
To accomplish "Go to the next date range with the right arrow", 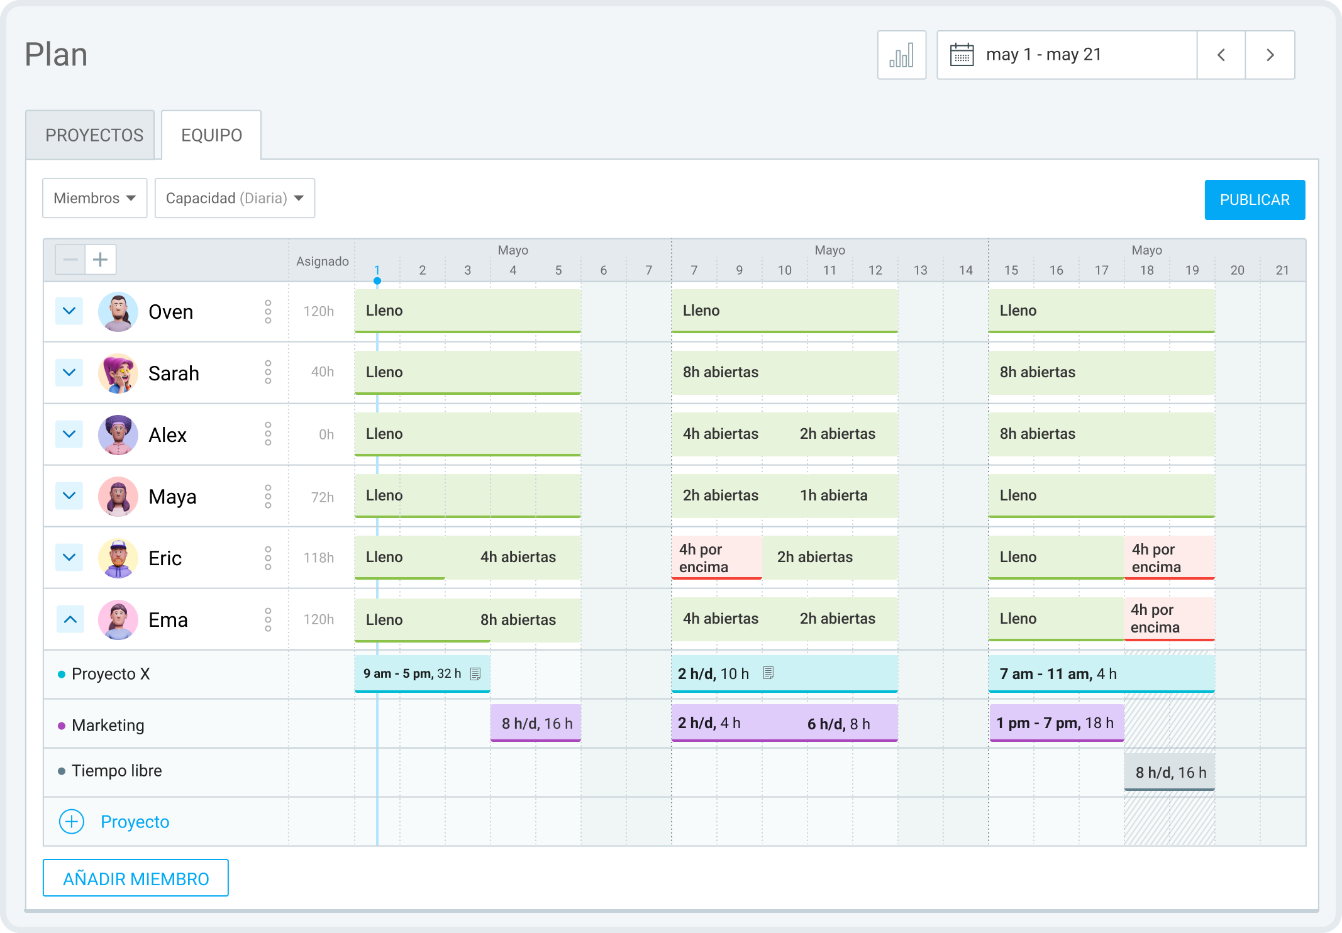I will click(x=1270, y=55).
